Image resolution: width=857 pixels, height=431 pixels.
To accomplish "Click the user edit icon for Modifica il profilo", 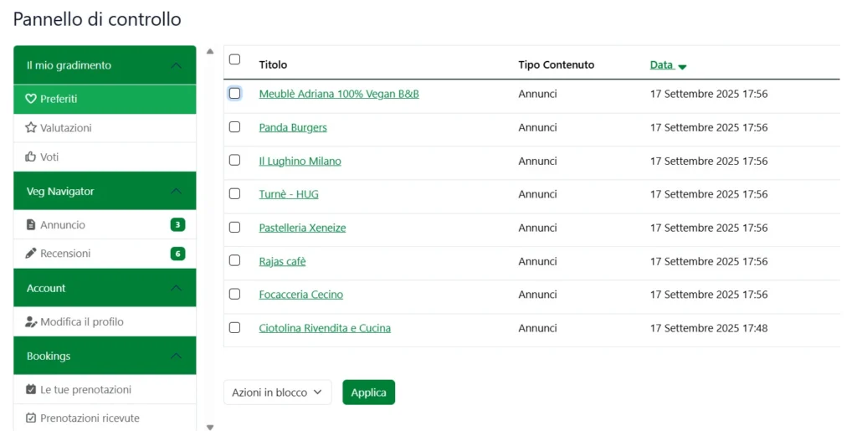I will pos(31,321).
